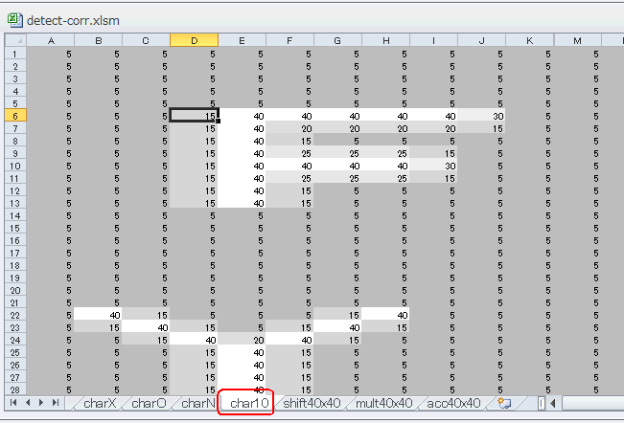The width and height of the screenshot is (624, 423).
Task: Select column M header
Action: [x=577, y=40]
